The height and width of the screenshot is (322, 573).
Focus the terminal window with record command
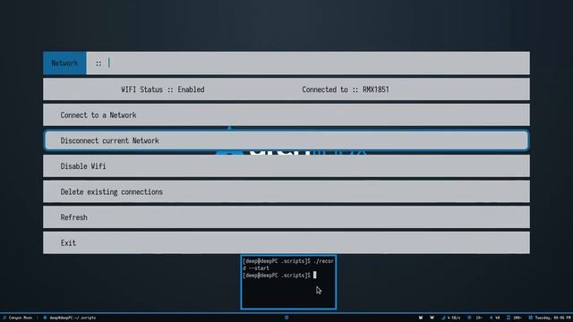tap(288, 283)
